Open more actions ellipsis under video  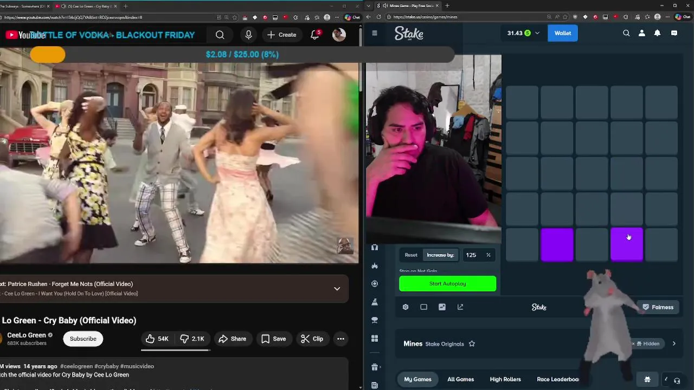point(340,339)
